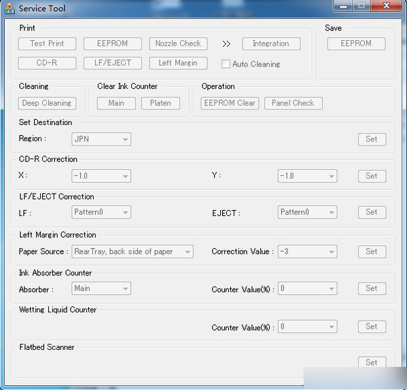Viewport: 407px width, 390px height.
Task: Minimize the Service Tool window
Action: click(343, 6)
